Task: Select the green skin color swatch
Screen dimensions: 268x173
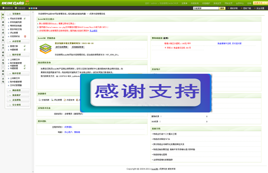Action: click(29, 8)
